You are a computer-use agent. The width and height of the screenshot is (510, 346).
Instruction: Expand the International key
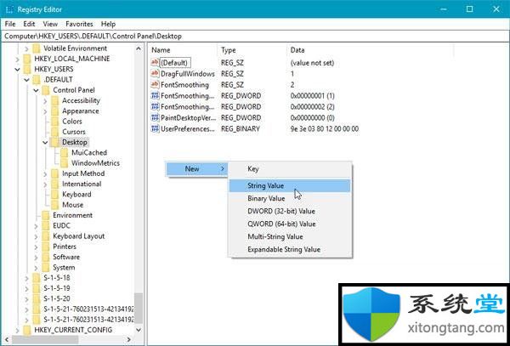45,184
